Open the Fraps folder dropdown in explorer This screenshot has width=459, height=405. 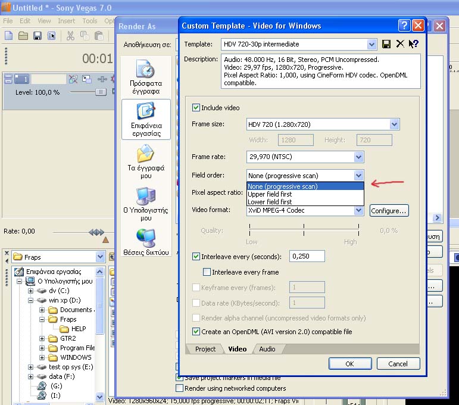(100, 257)
